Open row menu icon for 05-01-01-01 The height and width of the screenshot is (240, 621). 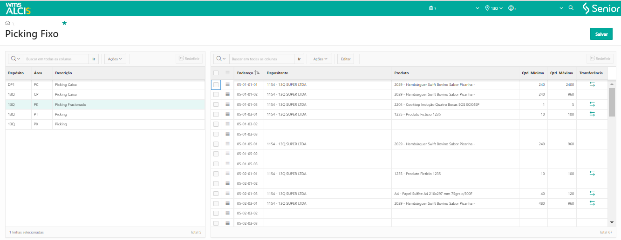[227, 84]
